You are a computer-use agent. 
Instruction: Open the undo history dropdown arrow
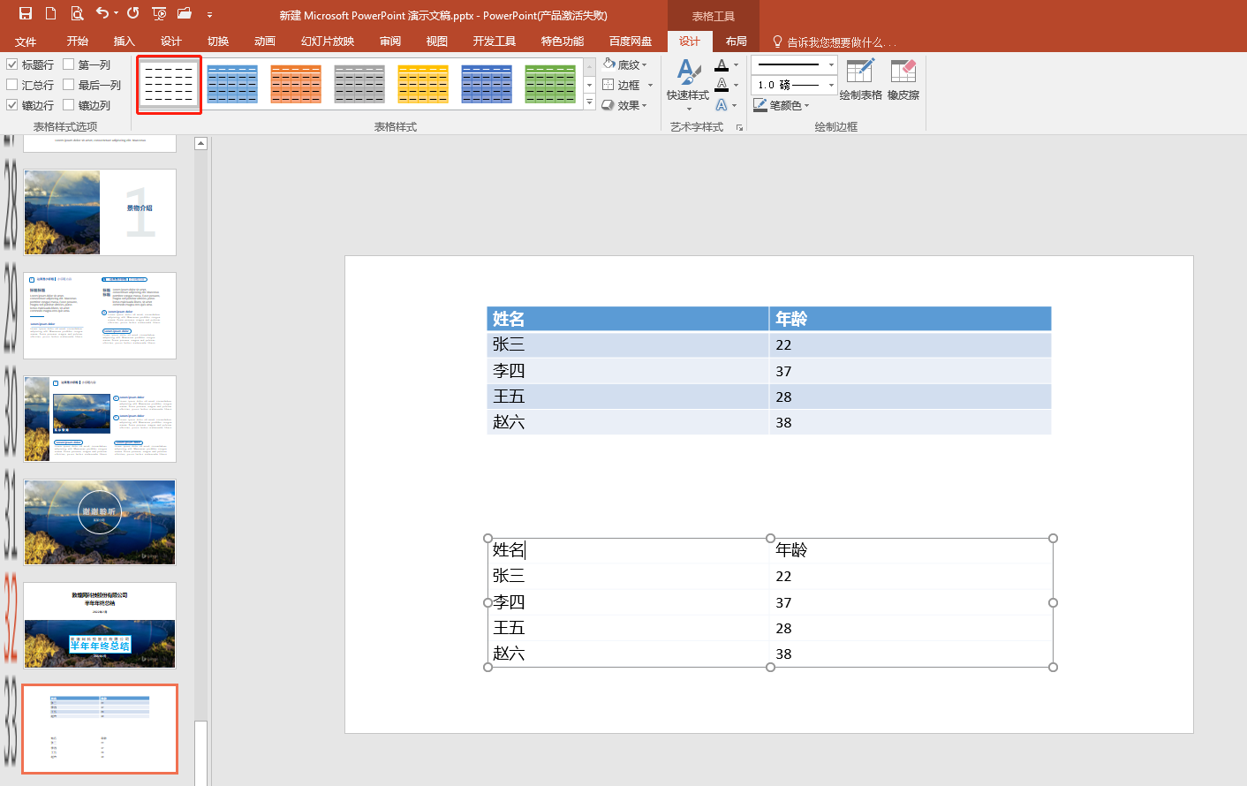[116, 13]
